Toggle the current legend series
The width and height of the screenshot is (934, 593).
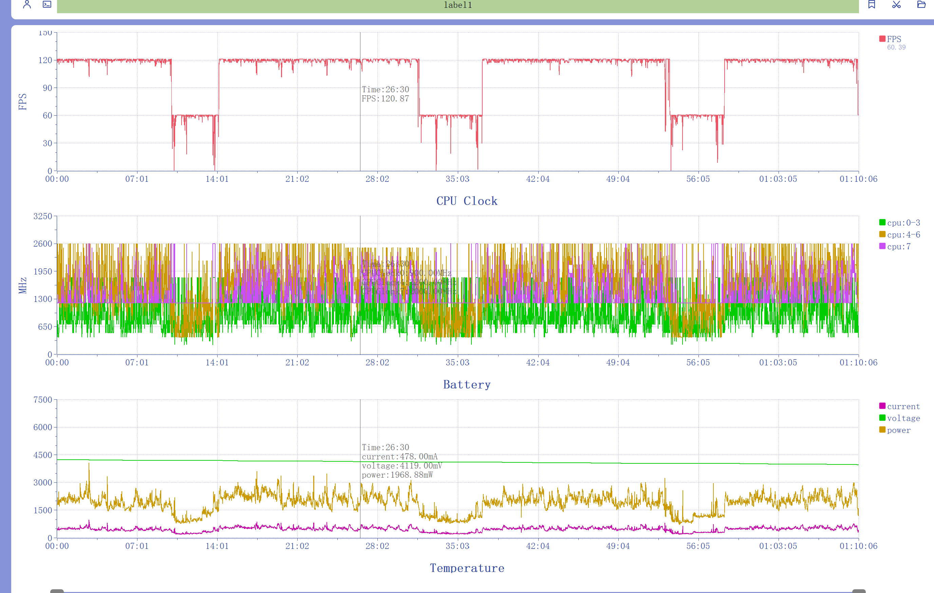[899, 406]
